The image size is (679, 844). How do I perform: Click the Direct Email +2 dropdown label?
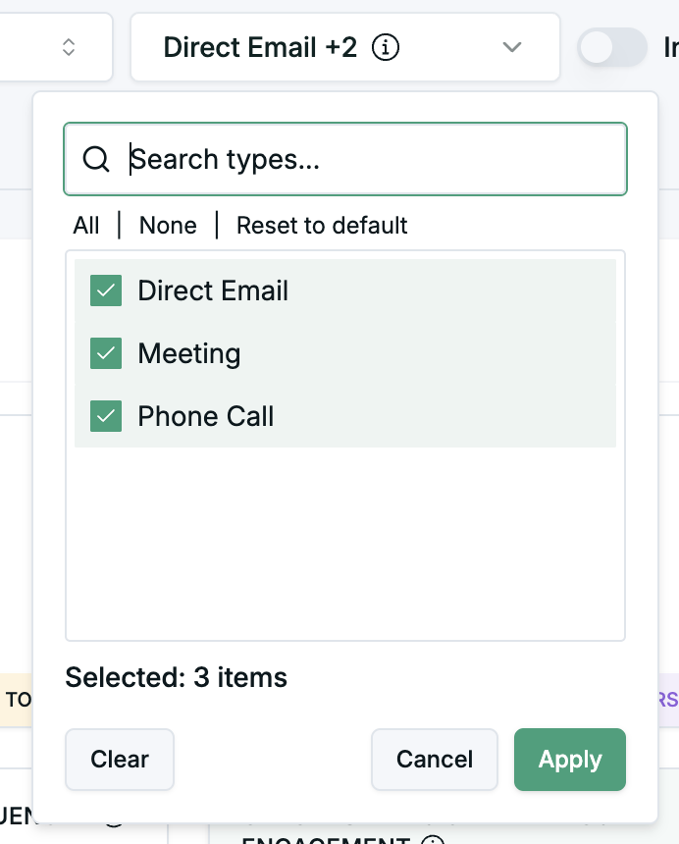point(260,47)
